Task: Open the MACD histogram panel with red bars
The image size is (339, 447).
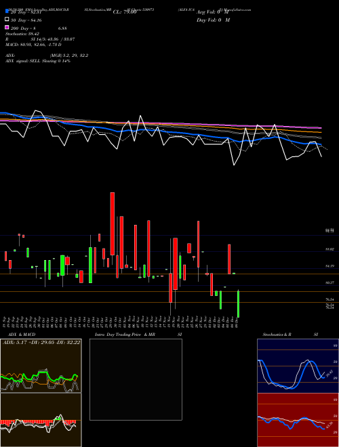Action: [x=41, y=420]
